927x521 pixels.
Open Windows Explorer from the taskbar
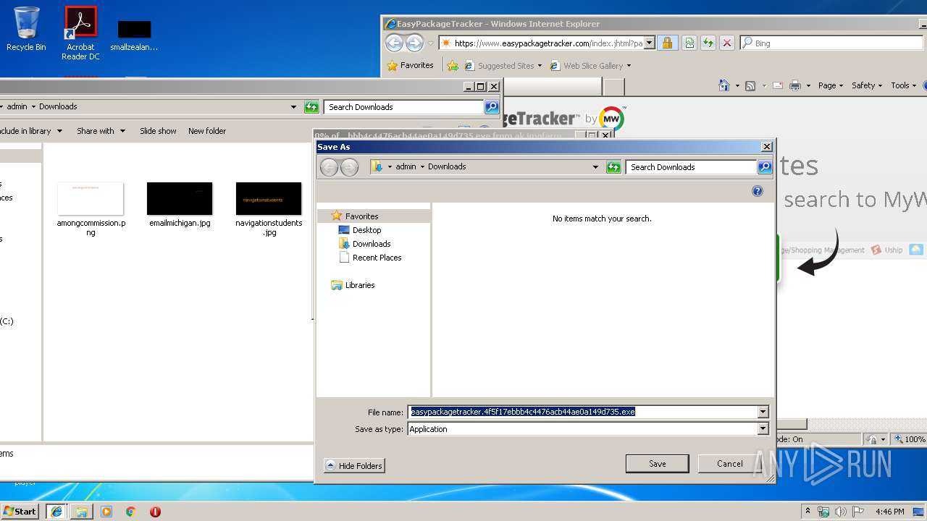click(x=81, y=511)
